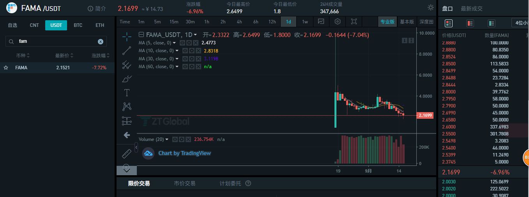This screenshot has height=197, width=529.
Task: Open the FAMA_USDT 1D symbol dropdown
Action: (x=195, y=35)
